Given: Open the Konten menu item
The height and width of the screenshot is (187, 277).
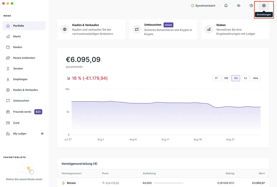Looking at the screenshot, I should 24,47.
